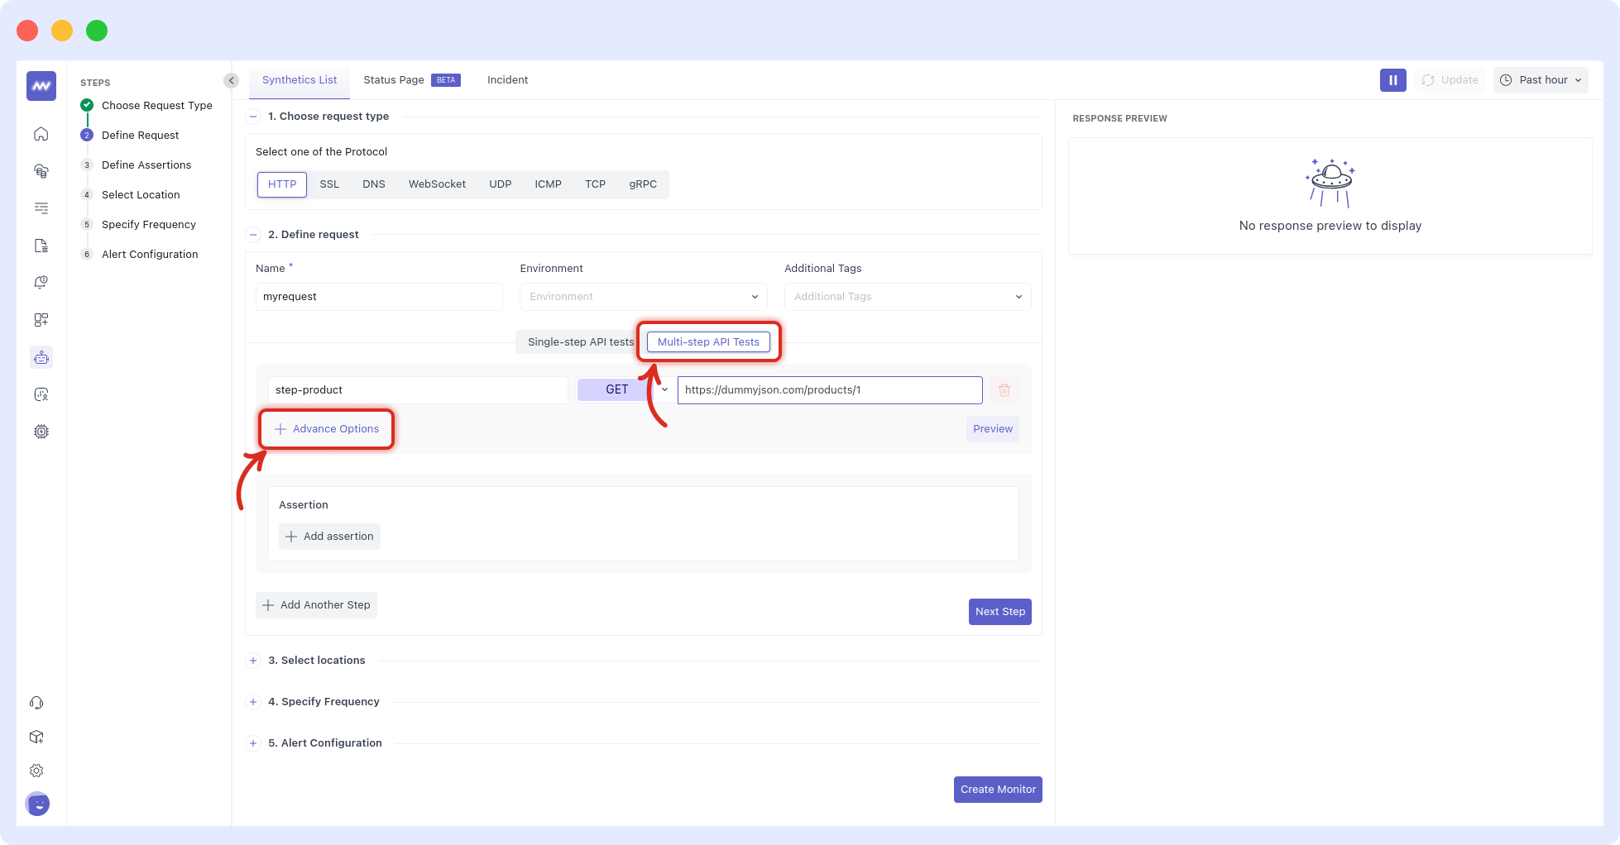Open the GET method dropdown
Viewport: 1620px width, 845px height.
click(x=625, y=389)
